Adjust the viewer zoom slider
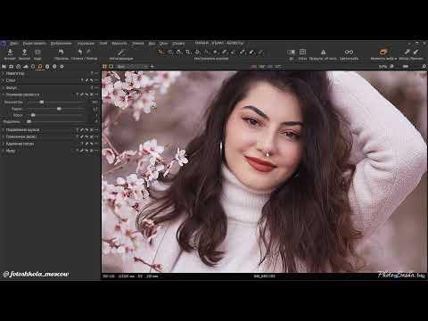The width and height of the screenshot is (428, 321). click(x=406, y=67)
